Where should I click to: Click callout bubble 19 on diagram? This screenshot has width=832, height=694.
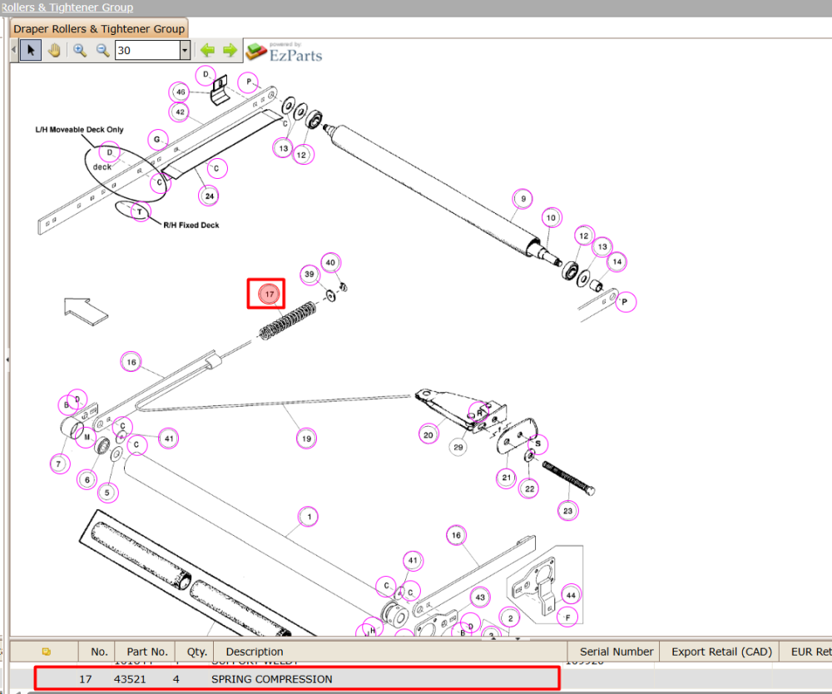(x=307, y=439)
